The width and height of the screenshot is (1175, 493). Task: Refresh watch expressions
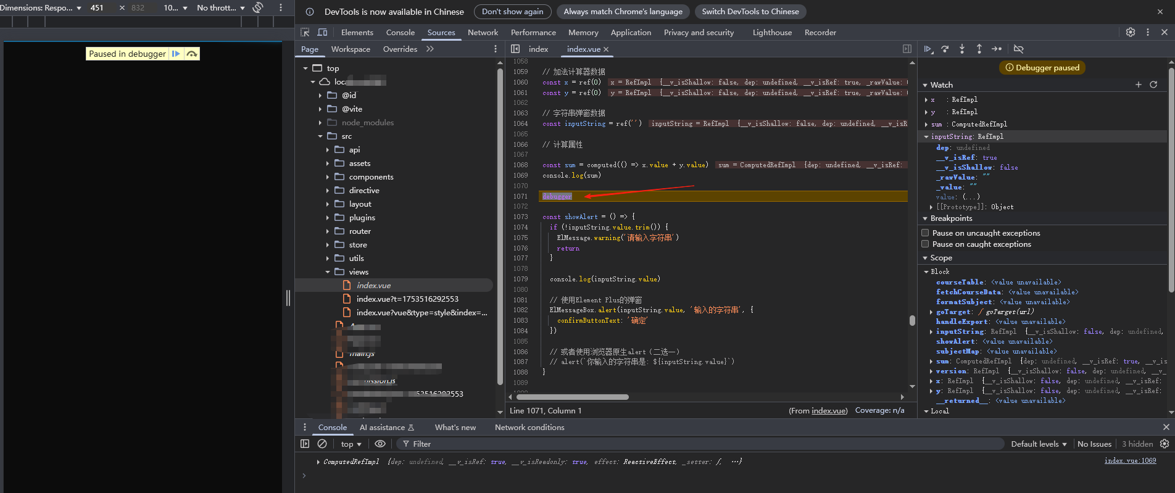[x=1153, y=85]
